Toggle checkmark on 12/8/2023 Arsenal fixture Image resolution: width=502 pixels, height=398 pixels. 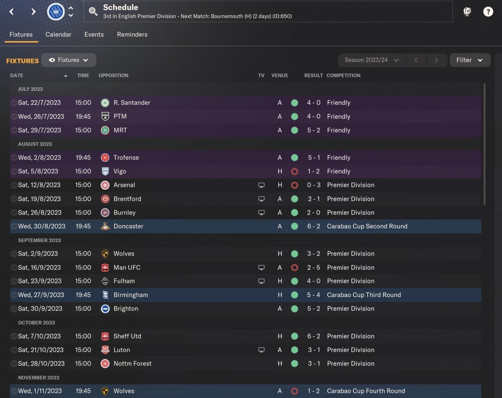pyautogui.click(x=14, y=185)
